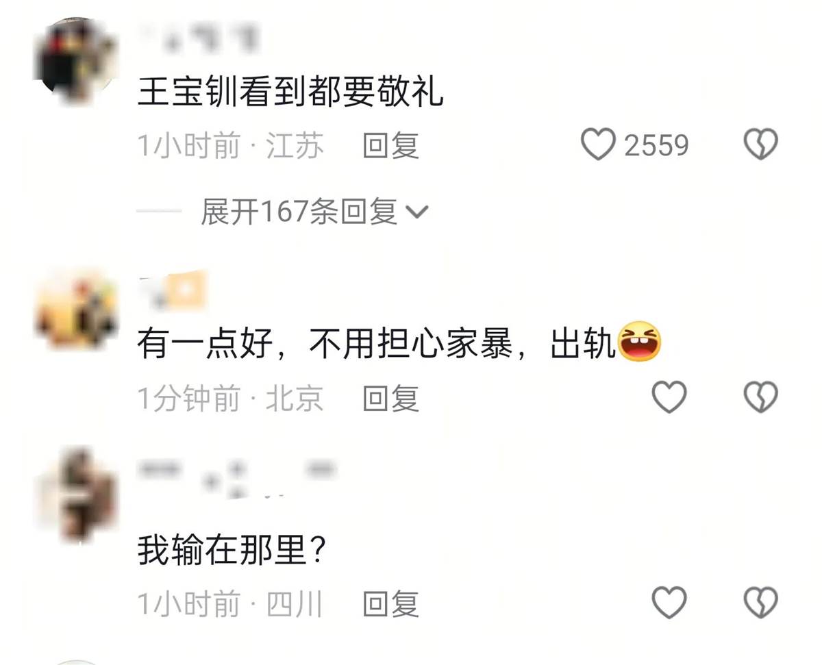822x665 pixels.
Task: Open the first commenter's blurred username
Action: (197, 36)
